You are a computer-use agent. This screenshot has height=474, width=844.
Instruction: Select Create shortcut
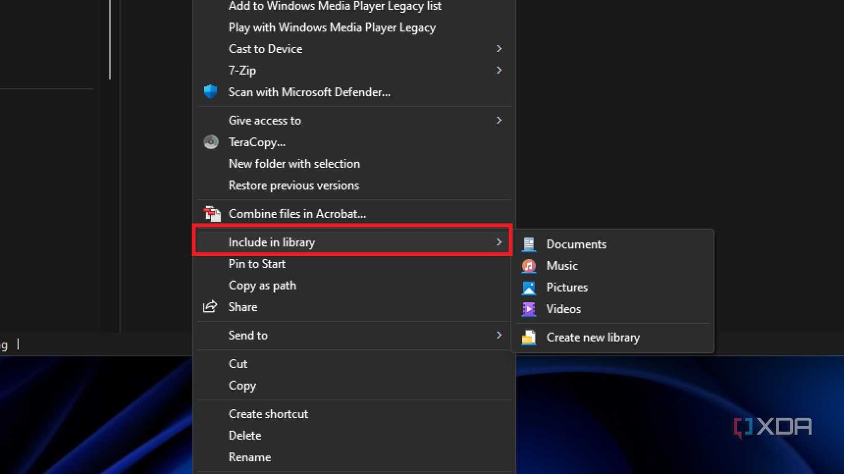354,414
